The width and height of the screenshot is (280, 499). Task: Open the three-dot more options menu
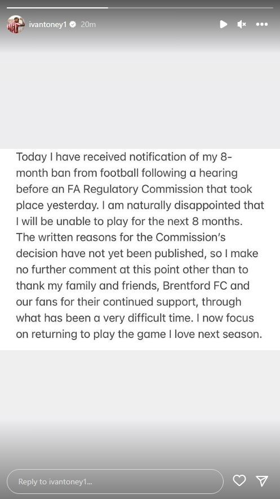pos(262,24)
